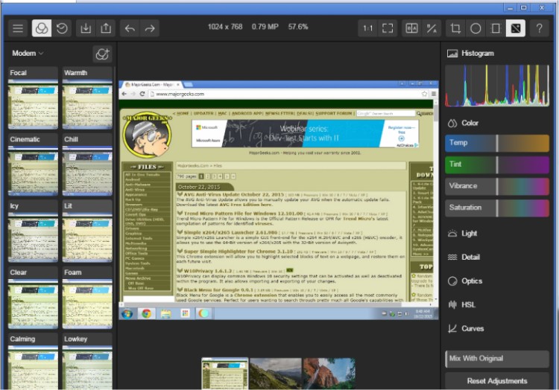559x390 pixels.
Task: Apply the Calming preset
Action: (x=33, y=361)
